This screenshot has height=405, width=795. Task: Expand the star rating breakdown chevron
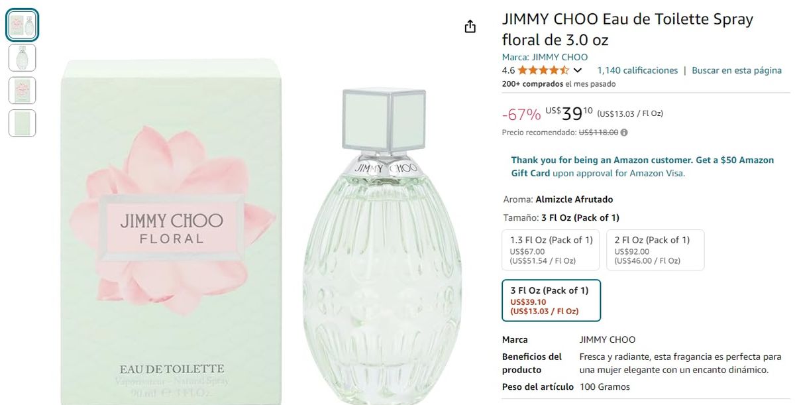click(x=579, y=70)
